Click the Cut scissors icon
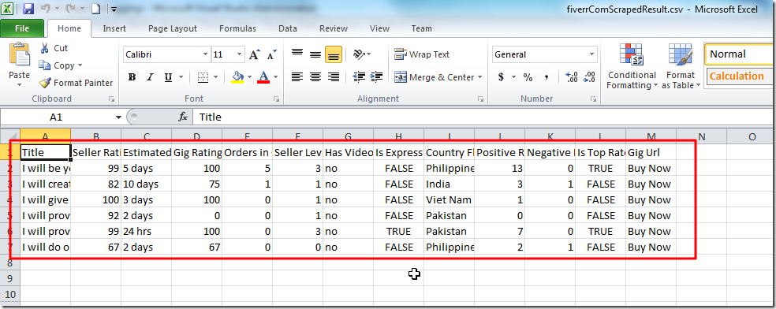 tap(44, 48)
